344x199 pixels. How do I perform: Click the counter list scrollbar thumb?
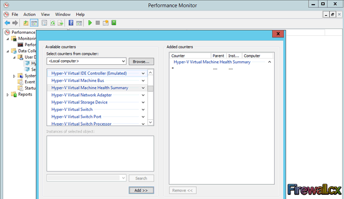point(150,89)
